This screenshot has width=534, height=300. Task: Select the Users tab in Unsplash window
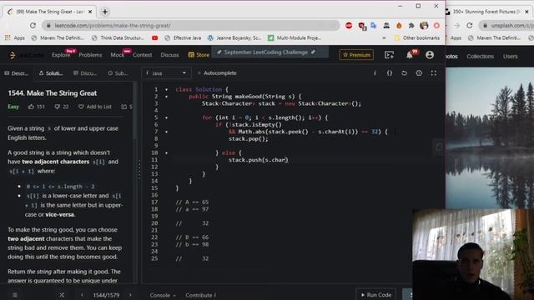[510, 57]
